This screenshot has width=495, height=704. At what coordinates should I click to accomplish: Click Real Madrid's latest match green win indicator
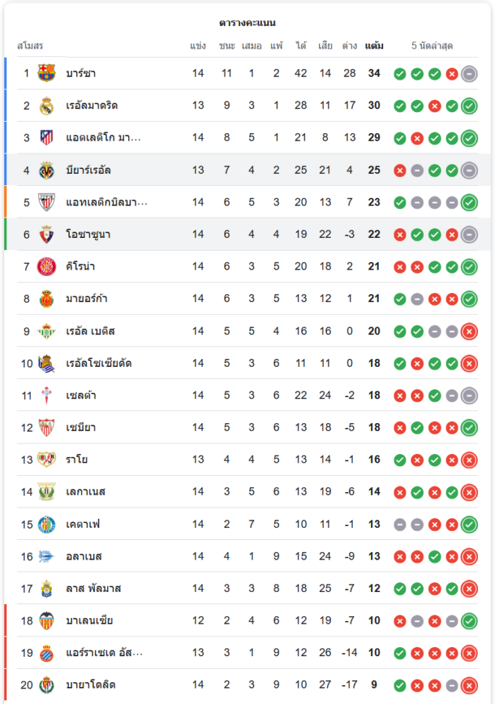pyautogui.click(x=469, y=106)
